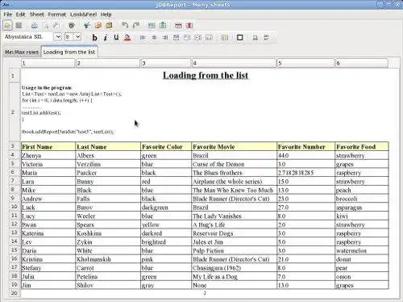Open the File menu
Viewport: 403px width, 302px height.
(x=8, y=15)
